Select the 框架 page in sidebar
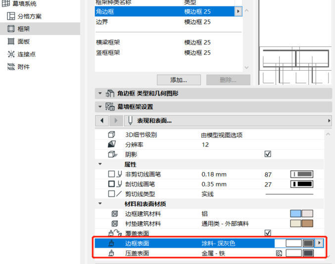This screenshot has height=264, width=335. tap(40, 29)
